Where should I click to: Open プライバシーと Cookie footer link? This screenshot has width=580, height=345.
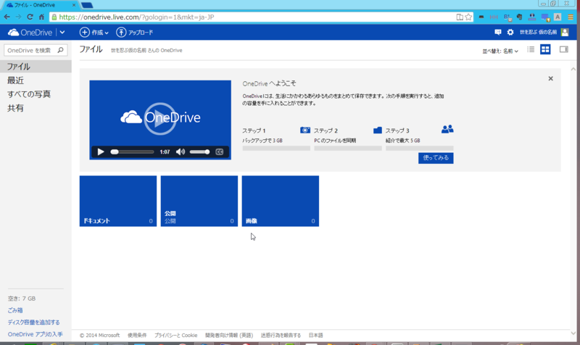pos(175,336)
